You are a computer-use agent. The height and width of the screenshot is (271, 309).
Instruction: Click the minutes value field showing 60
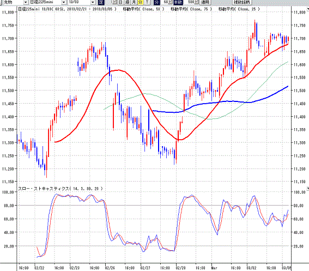(x=165, y=2)
